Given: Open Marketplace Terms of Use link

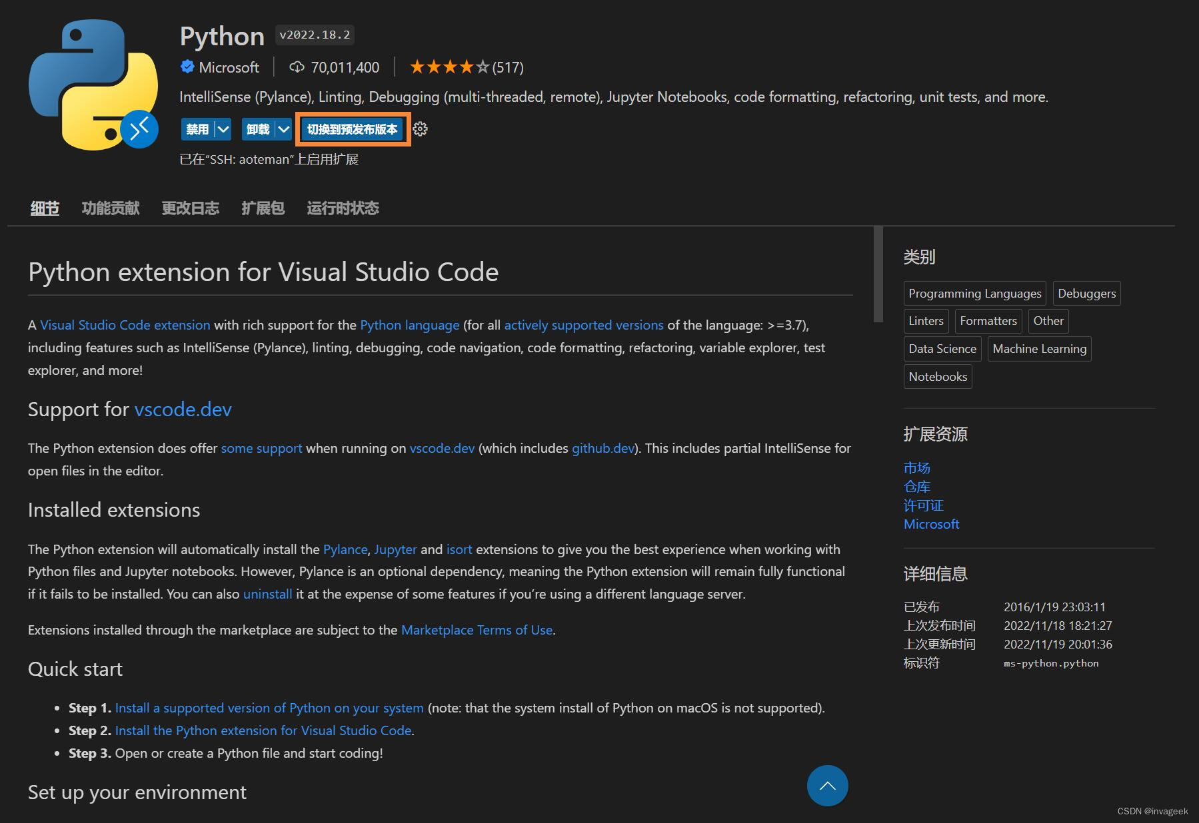Looking at the screenshot, I should click(x=477, y=630).
